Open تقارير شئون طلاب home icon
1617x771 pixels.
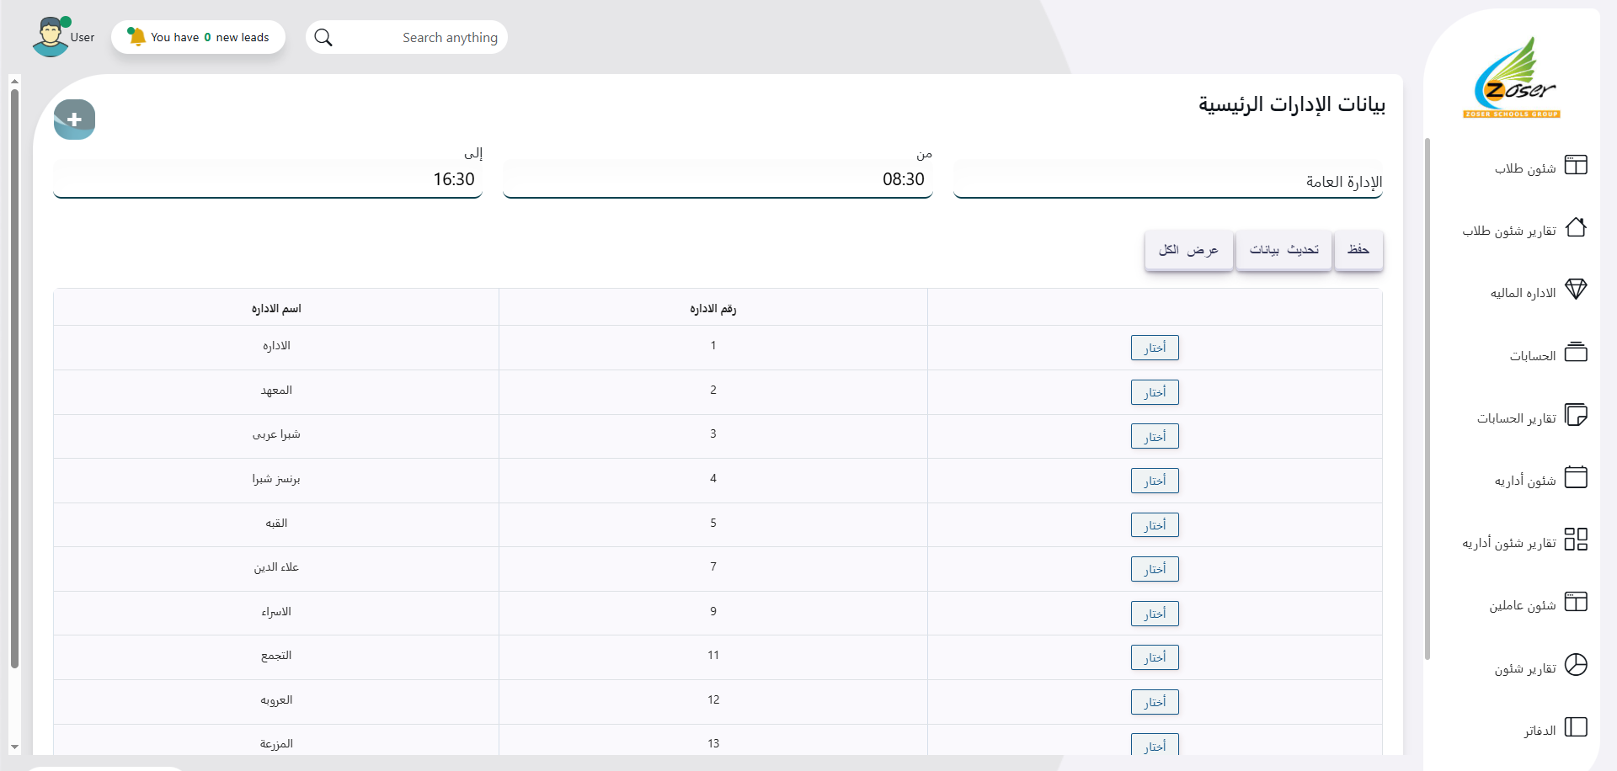(x=1575, y=228)
